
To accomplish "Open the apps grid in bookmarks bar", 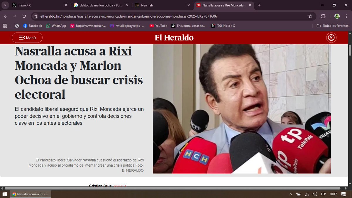I will (x=5, y=26).
